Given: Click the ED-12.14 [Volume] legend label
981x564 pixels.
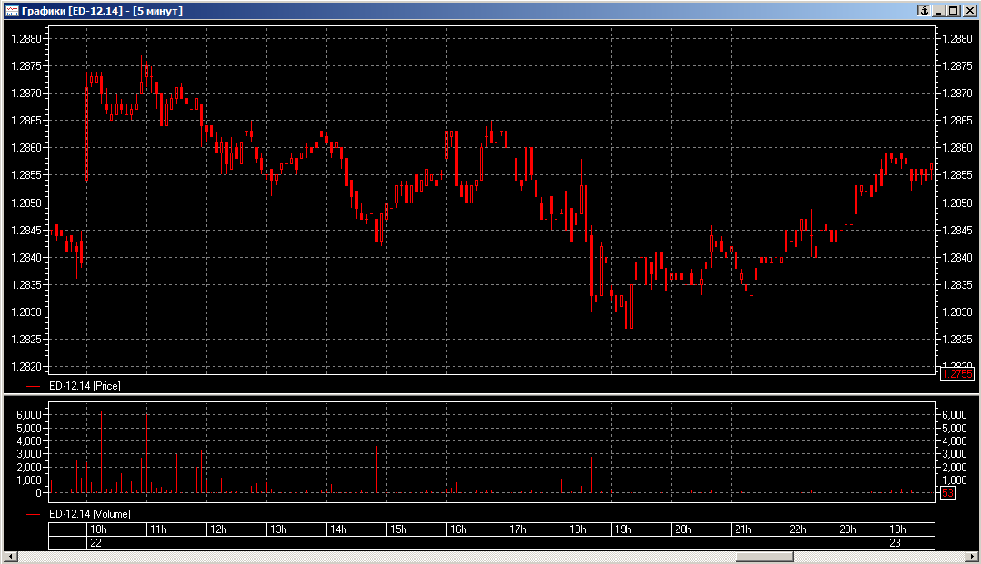Looking at the screenshot, I should (89, 514).
